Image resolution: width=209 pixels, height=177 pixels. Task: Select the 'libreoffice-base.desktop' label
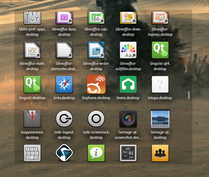click(64, 32)
